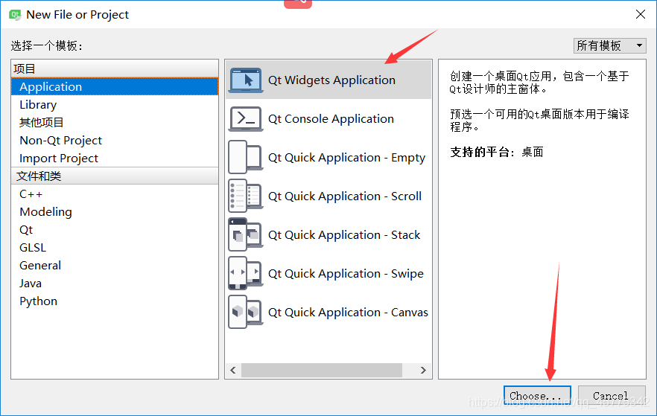Select General category

[115, 266]
